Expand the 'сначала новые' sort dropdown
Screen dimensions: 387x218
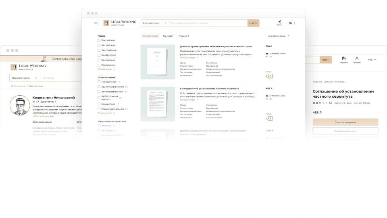pos(279,36)
